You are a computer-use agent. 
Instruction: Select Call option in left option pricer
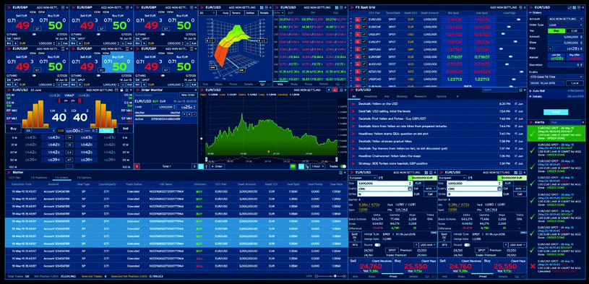(x=430, y=194)
